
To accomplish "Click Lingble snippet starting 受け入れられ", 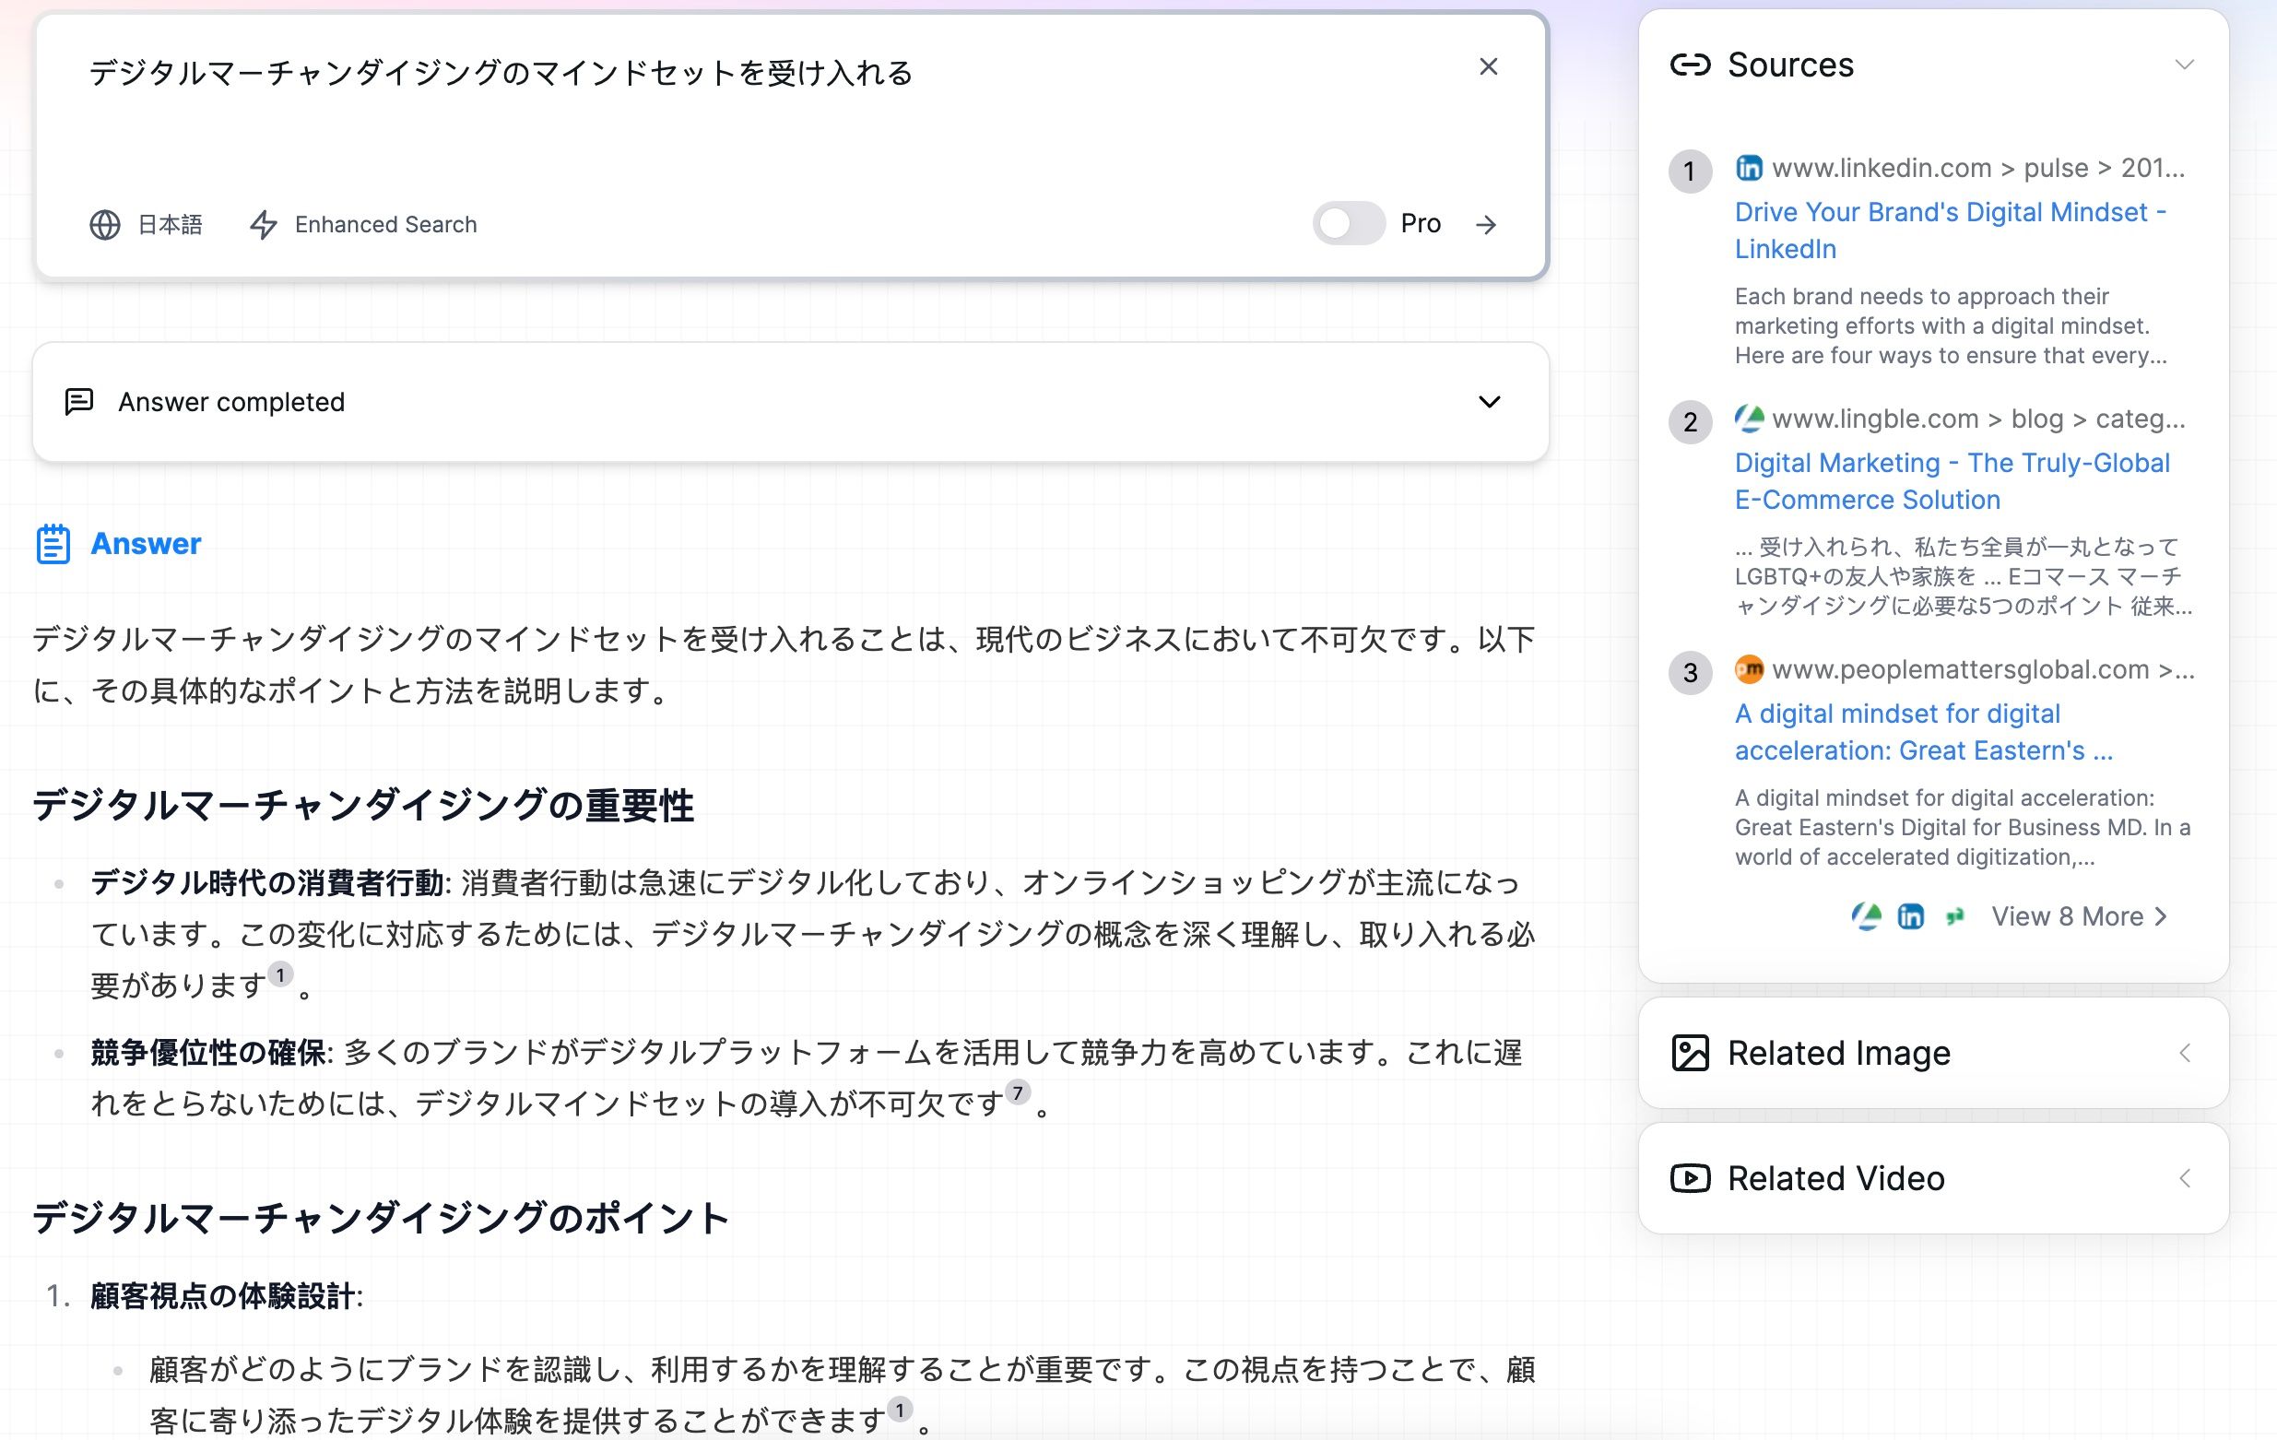I will click(x=1963, y=577).
